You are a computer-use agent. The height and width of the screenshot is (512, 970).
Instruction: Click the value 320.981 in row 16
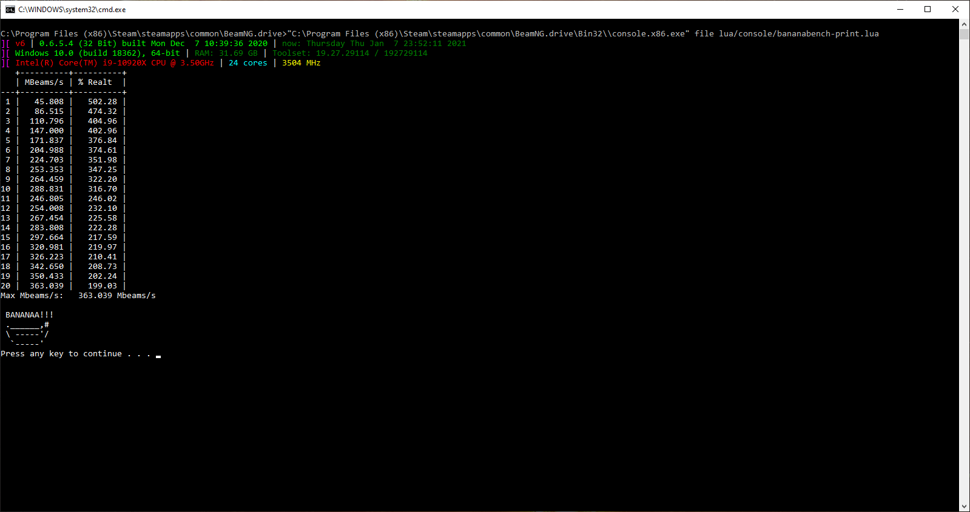point(47,247)
